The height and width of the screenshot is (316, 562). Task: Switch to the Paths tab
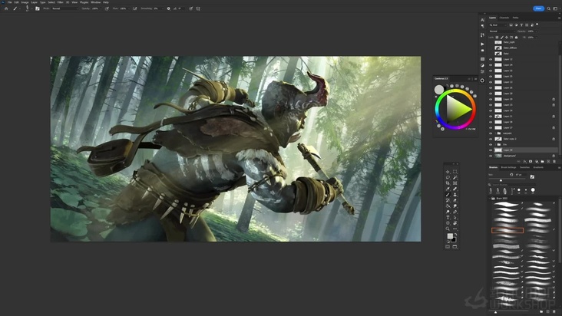[515, 18]
